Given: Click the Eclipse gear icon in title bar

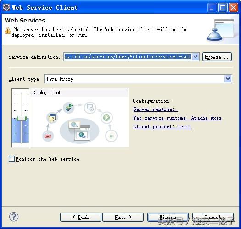Looking at the screenshot, I should coord(6,7).
